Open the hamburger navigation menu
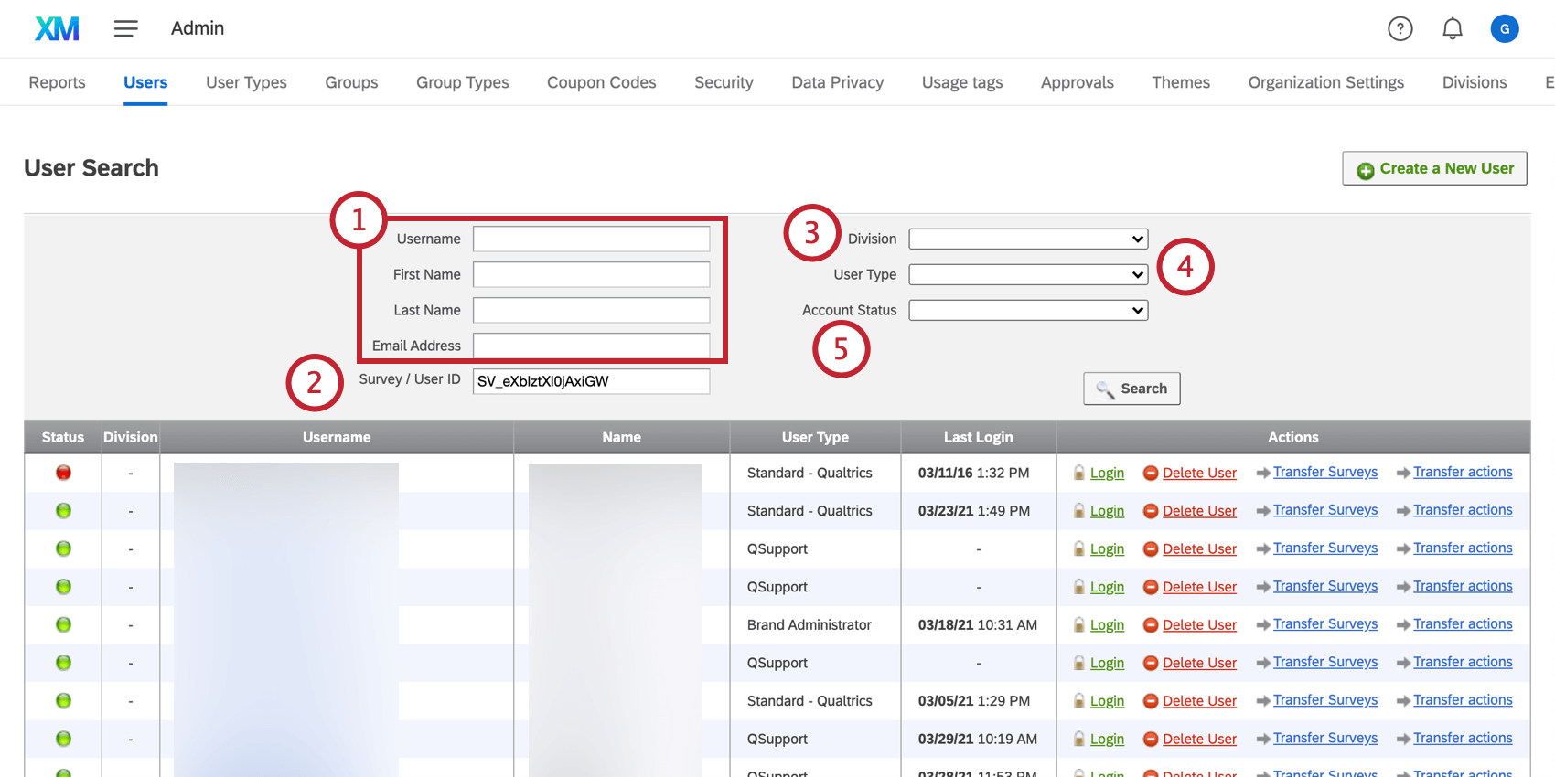 click(x=125, y=28)
